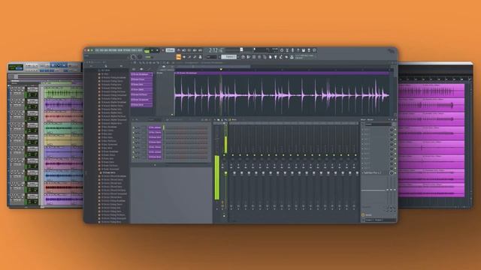This screenshot has height=270, width=481.
Task: Click the FL Studio fruit logo icon
Action: pos(391,51)
